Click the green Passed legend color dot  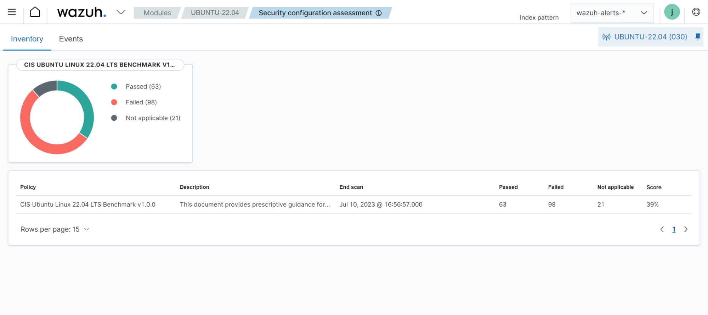point(114,86)
